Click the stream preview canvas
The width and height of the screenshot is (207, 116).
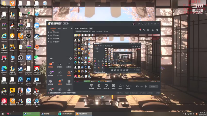(x=117, y=58)
